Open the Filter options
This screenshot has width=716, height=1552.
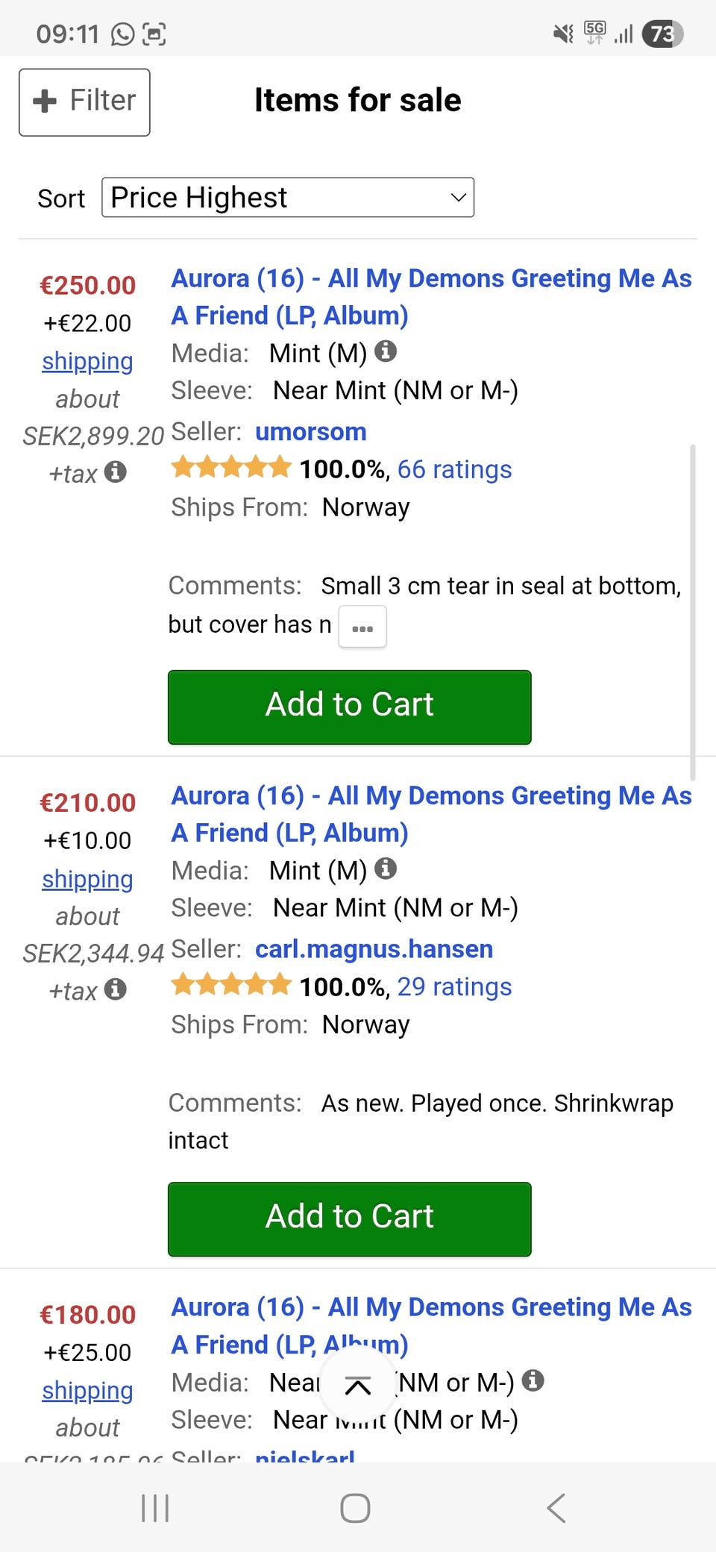pos(84,102)
